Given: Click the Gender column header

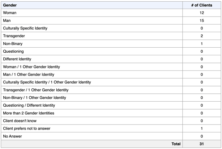Looking at the screenshot, I should tap(10, 5).
